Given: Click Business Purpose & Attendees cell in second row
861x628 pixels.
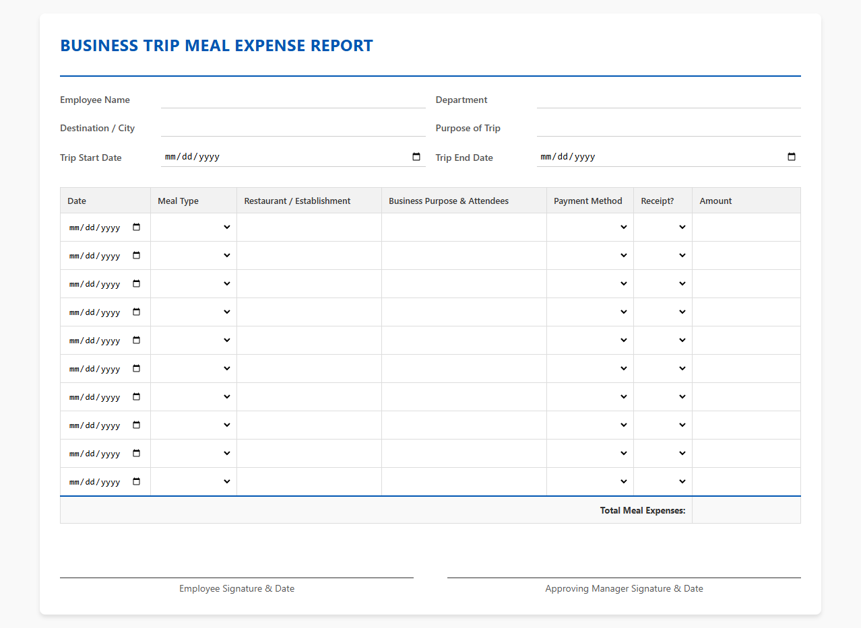Looking at the screenshot, I should [x=464, y=256].
